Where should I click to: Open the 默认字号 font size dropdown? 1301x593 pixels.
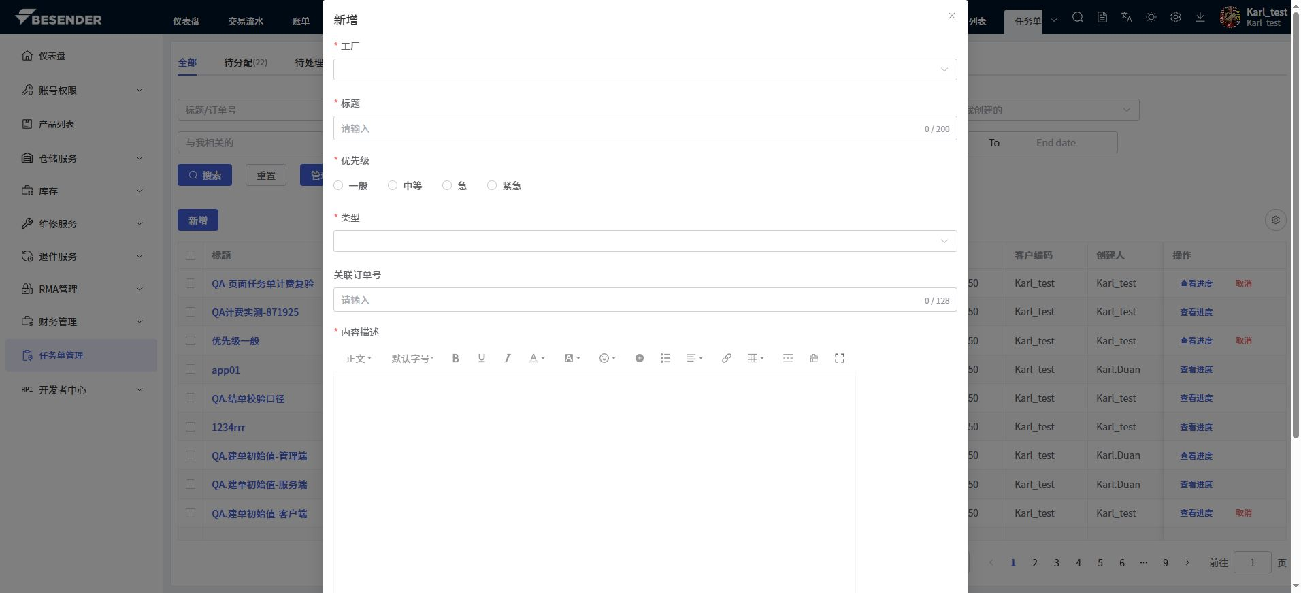click(412, 358)
